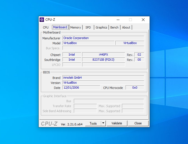
Task: Click the empty Bus Specs field
Action: (x=103, y=48)
